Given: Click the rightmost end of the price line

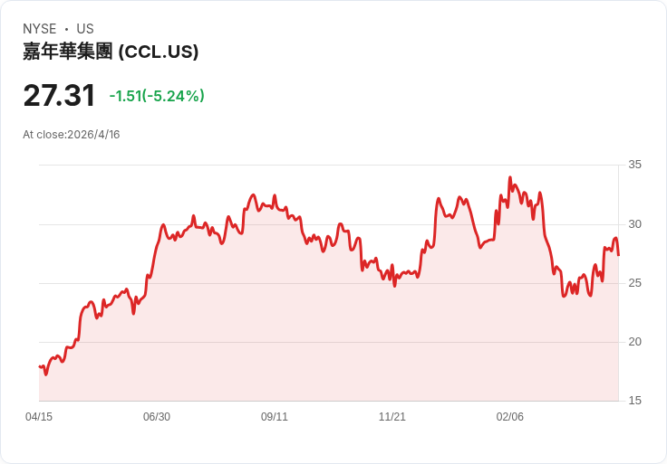Looking at the screenshot, I should pyautogui.click(x=618, y=254).
